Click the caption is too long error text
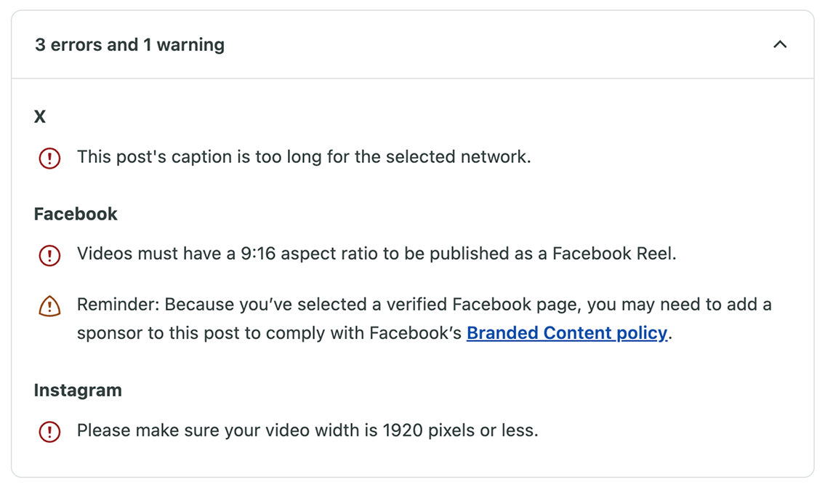Screen dimensions: 825x493 [x=304, y=157]
